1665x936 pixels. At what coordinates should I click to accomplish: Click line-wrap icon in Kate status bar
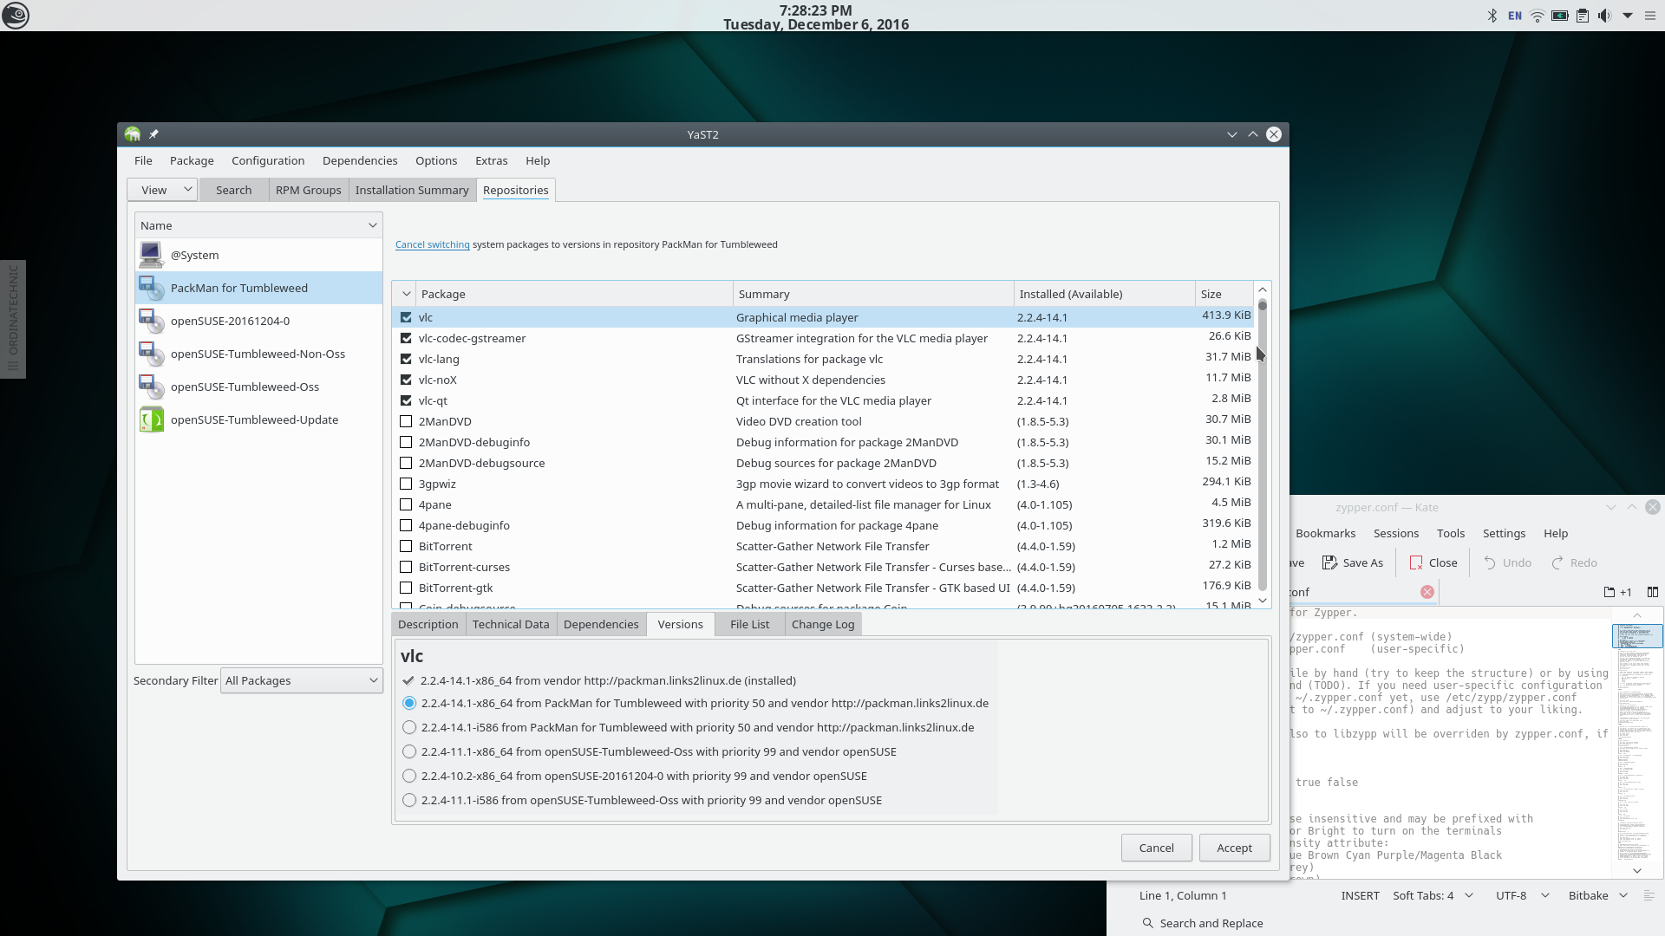pyautogui.click(x=1649, y=895)
